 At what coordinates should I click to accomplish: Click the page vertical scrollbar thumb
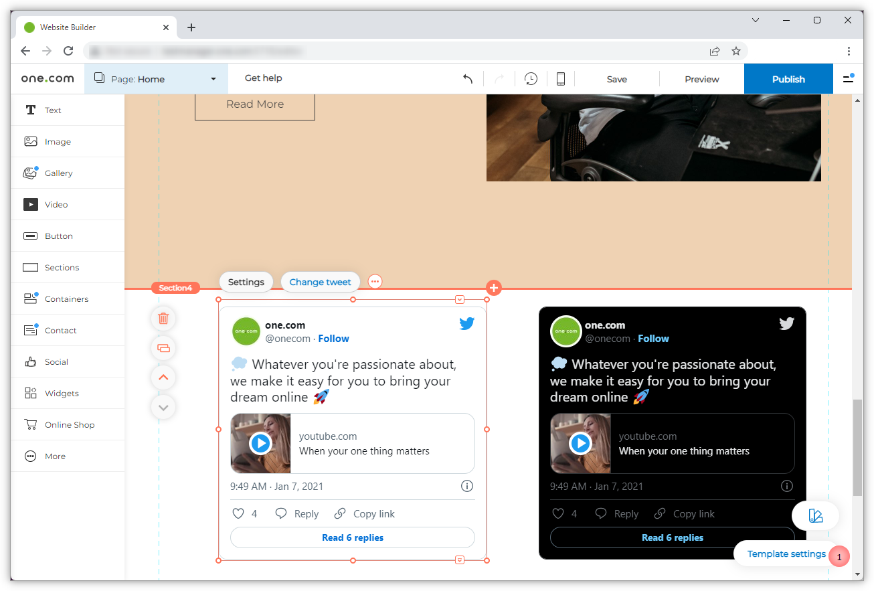(858, 448)
